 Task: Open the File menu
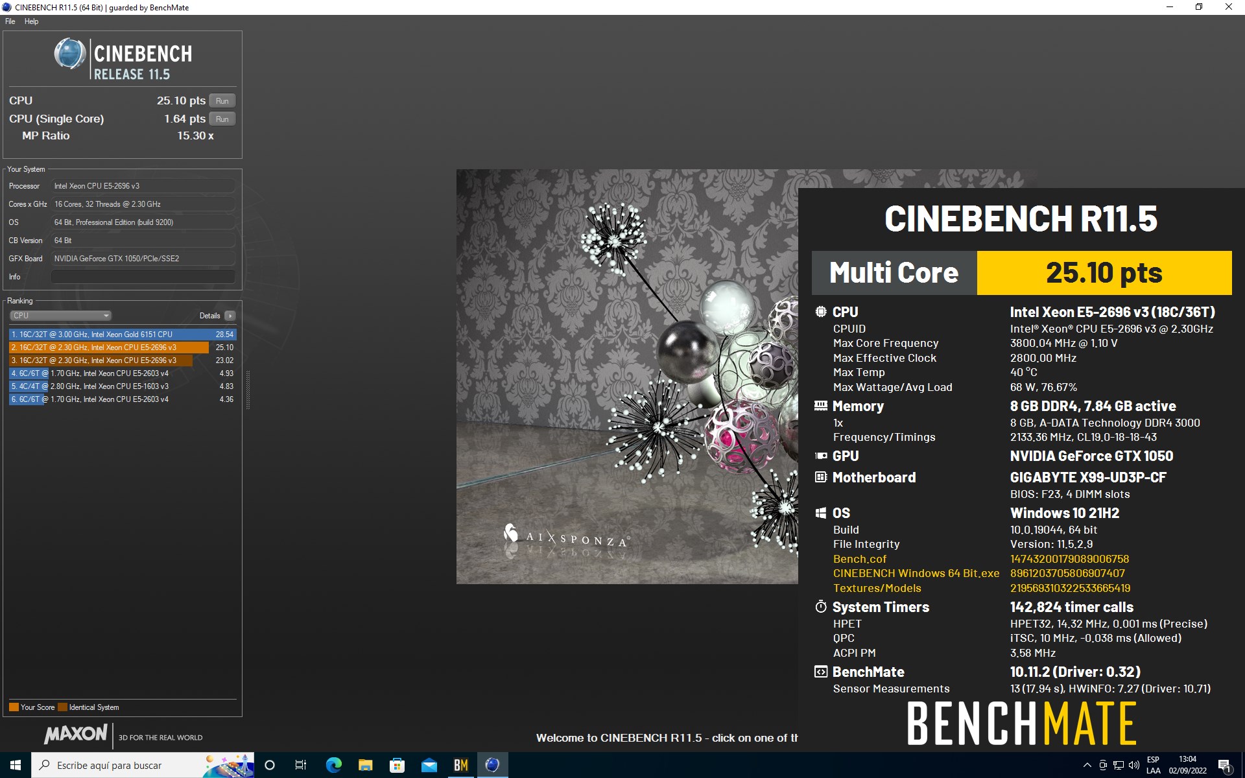(x=10, y=21)
